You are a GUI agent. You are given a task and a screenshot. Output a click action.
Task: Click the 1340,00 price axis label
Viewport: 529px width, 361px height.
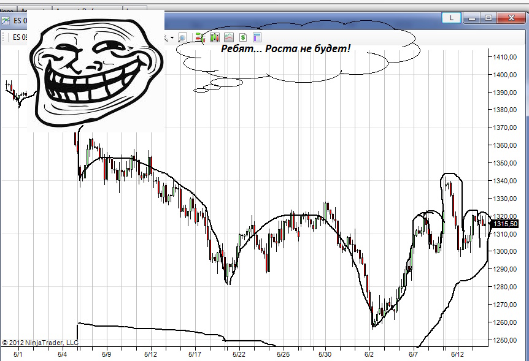click(x=504, y=181)
